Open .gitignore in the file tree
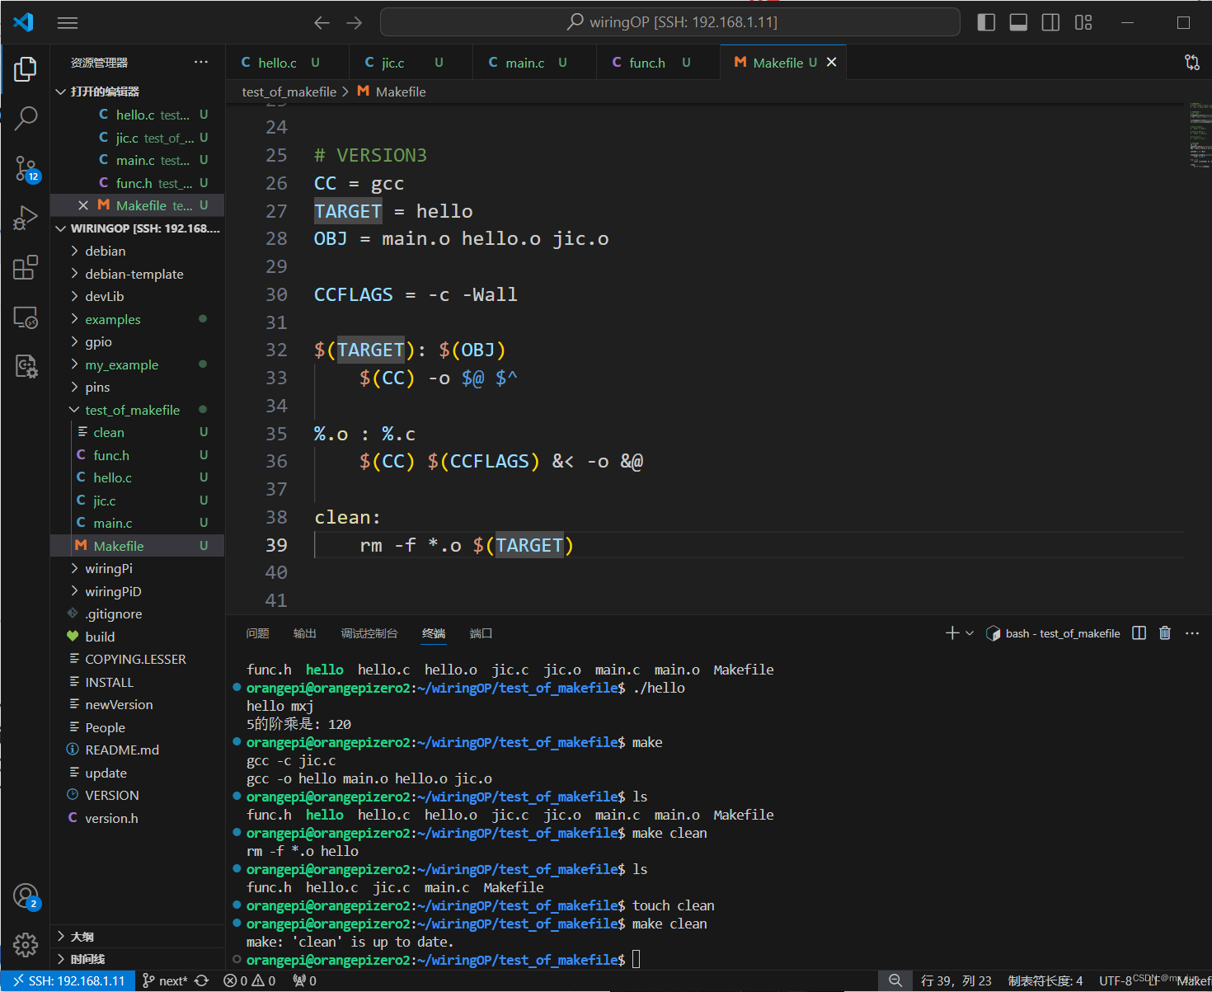The image size is (1212, 992). 137,614
